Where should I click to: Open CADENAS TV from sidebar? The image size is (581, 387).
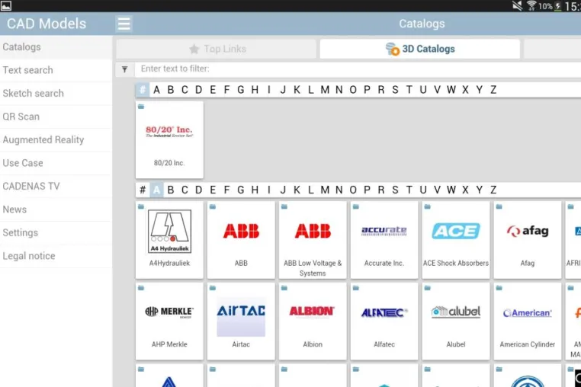tap(56, 187)
